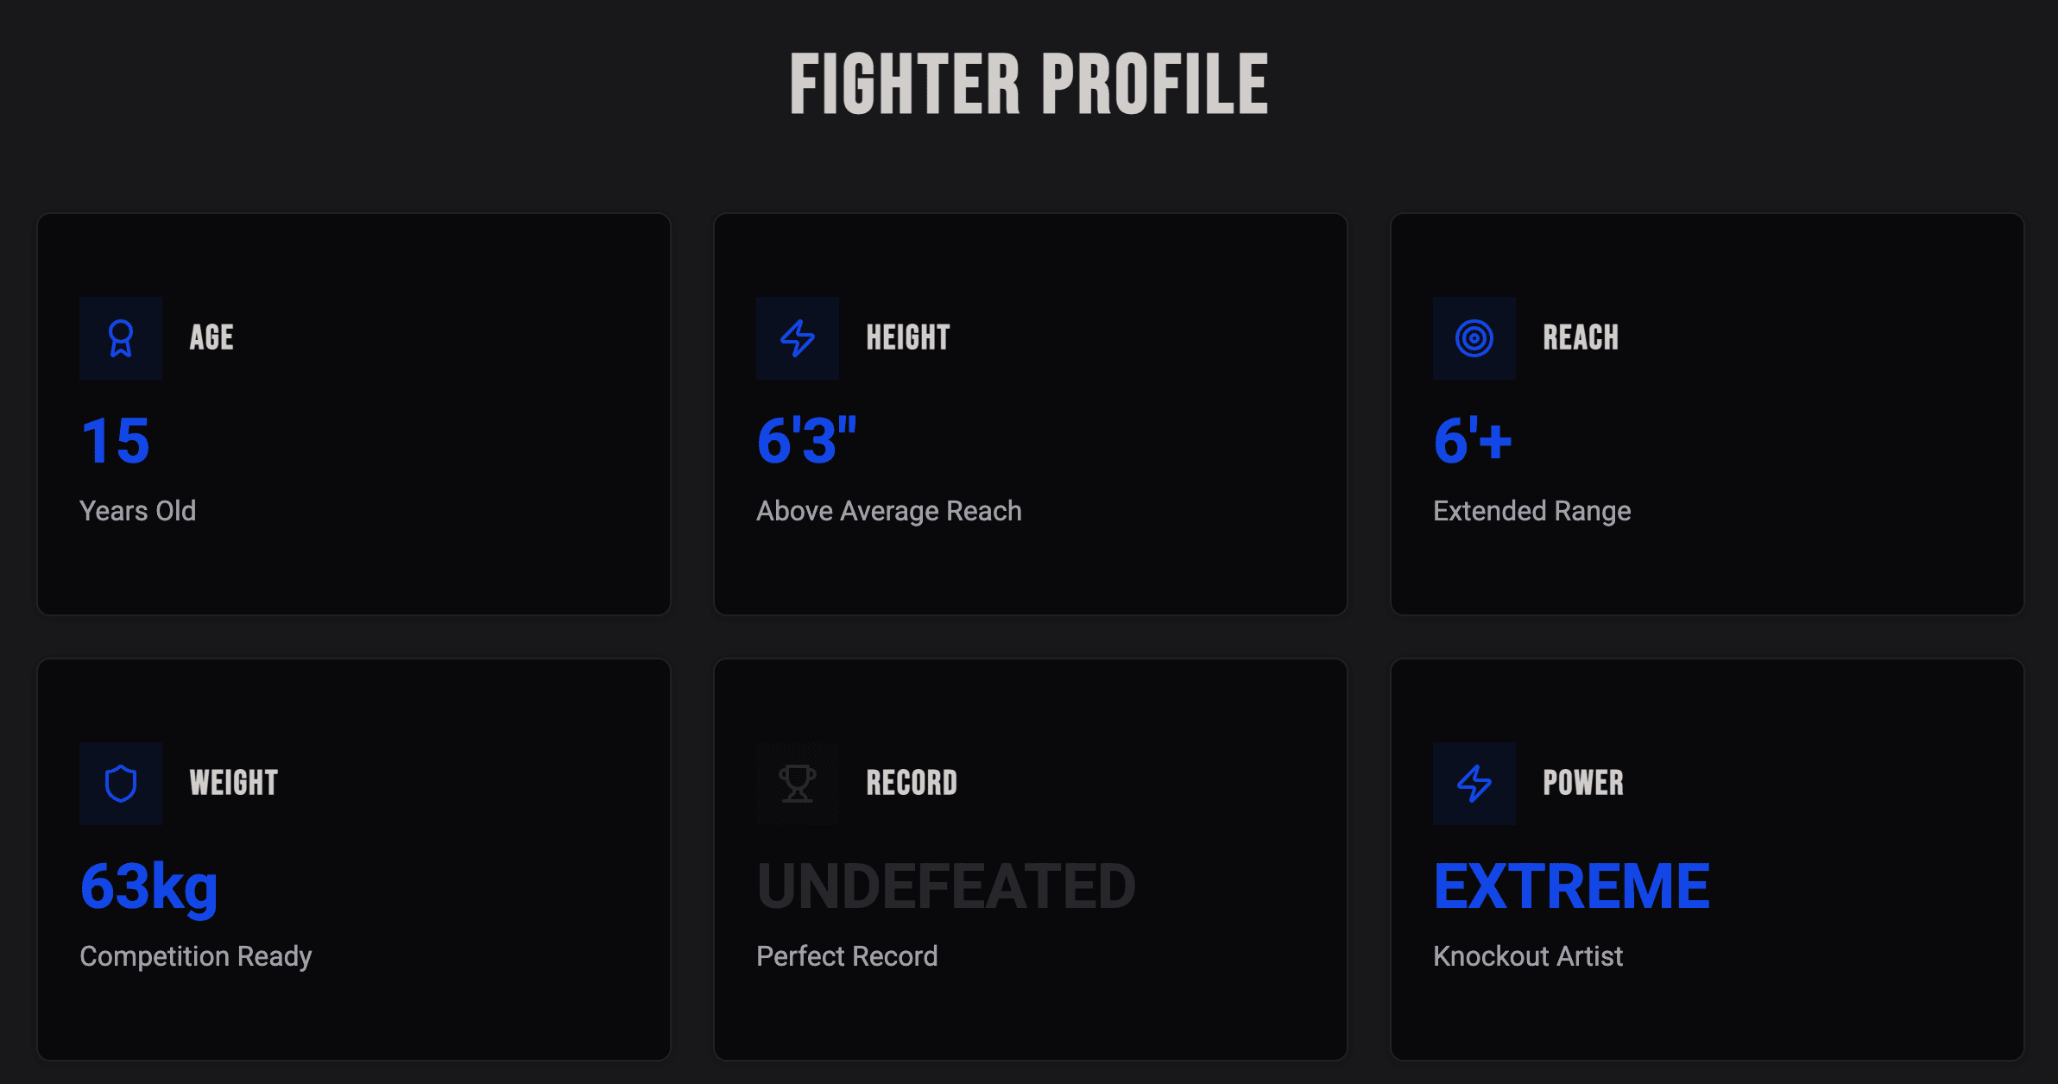Click the 63kg weight value

coord(148,886)
